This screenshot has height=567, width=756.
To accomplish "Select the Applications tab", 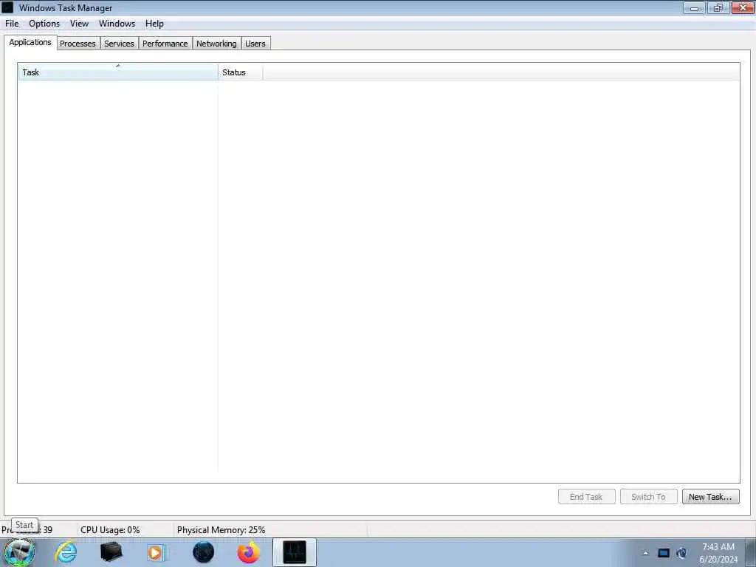I will (30, 42).
